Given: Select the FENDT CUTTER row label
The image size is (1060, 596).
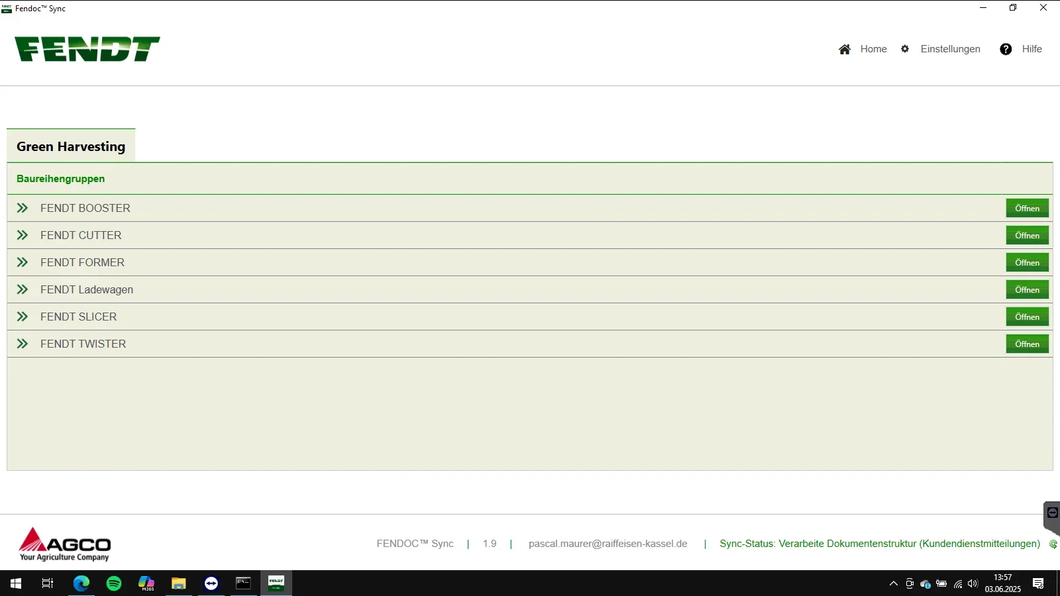Looking at the screenshot, I should 81,235.
